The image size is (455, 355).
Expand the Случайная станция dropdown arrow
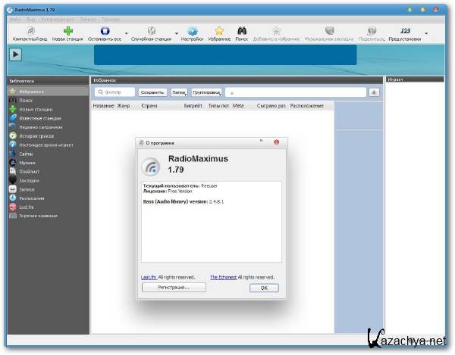click(177, 34)
